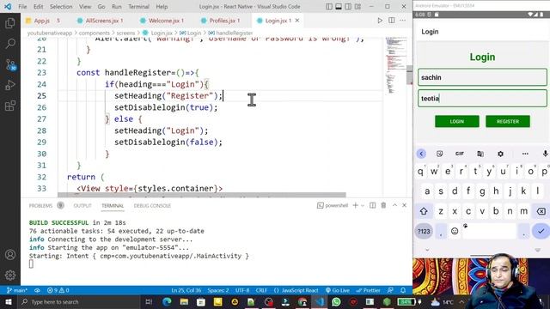Open the Manage gear icon
Screen dimensions: 550x309
click(10, 275)
